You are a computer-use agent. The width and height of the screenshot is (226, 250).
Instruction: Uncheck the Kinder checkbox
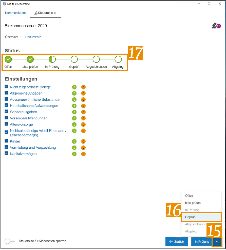click(7, 141)
